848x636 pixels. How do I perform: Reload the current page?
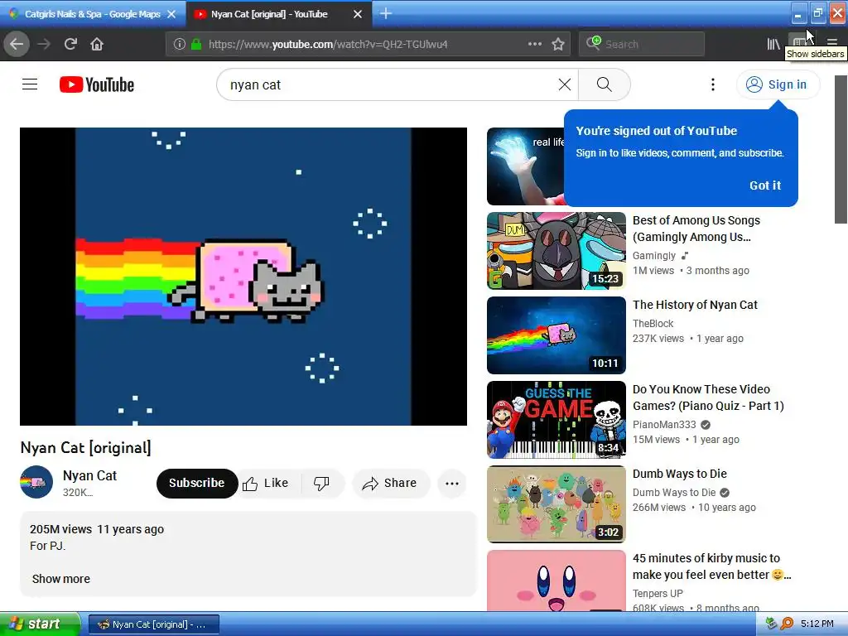[70, 44]
